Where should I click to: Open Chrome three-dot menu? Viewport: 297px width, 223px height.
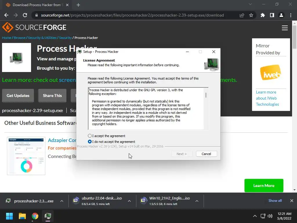[x=291, y=15]
